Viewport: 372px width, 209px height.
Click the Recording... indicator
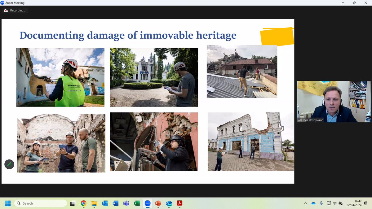15,11
